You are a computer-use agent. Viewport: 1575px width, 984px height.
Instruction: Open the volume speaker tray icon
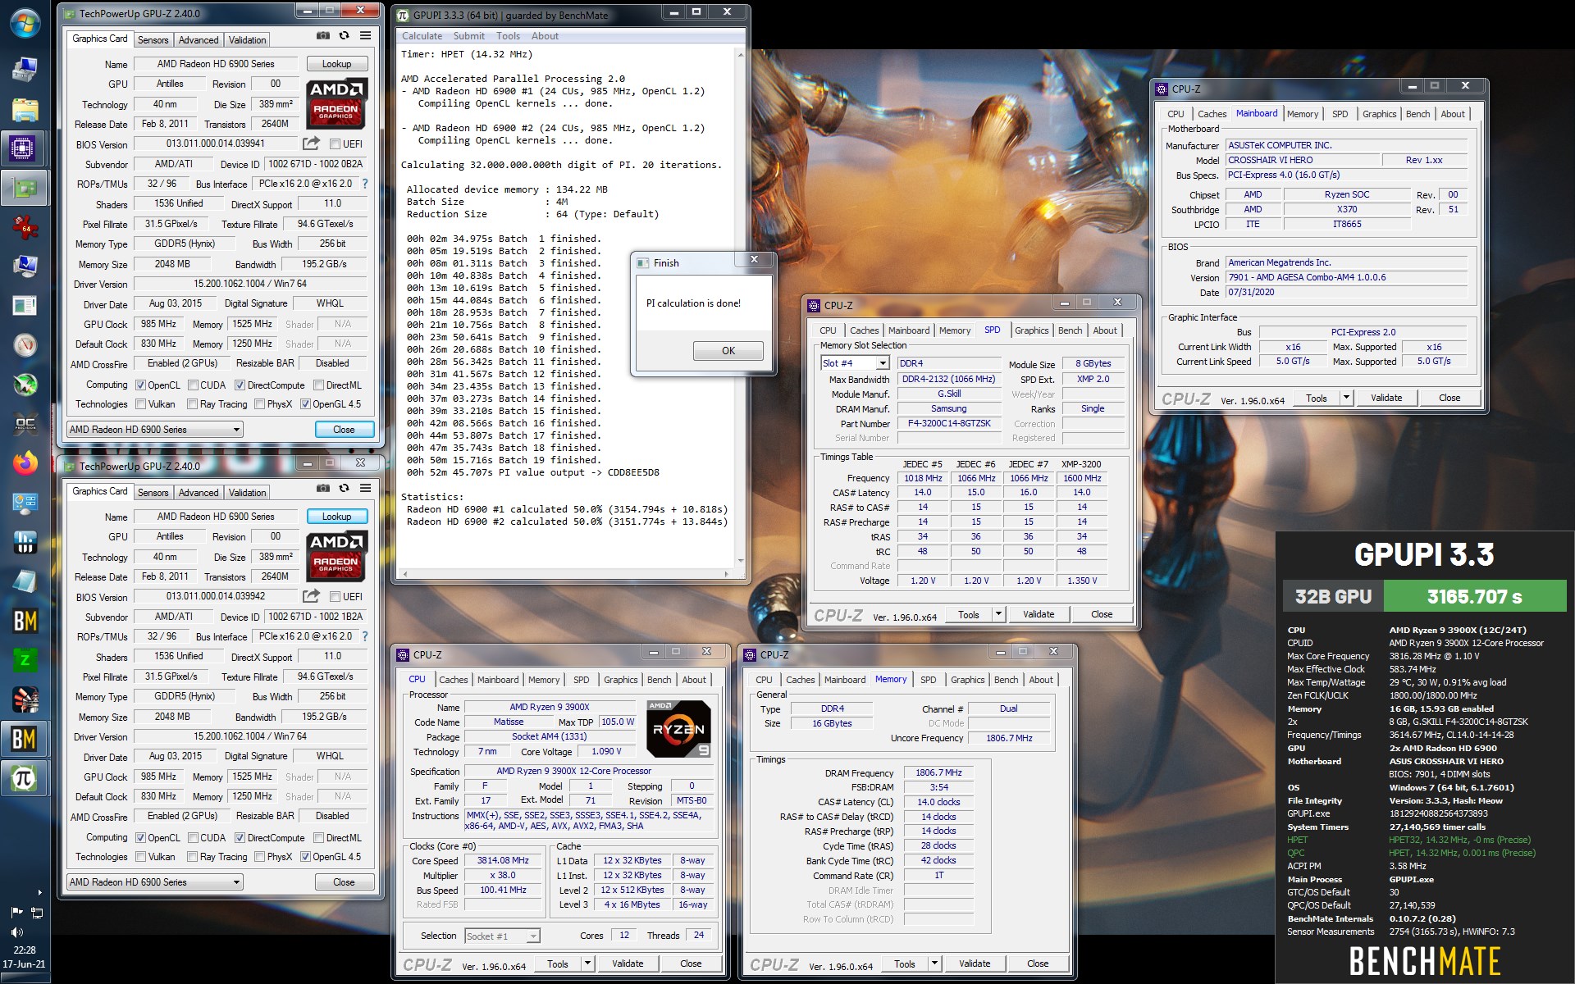tap(16, 932)
